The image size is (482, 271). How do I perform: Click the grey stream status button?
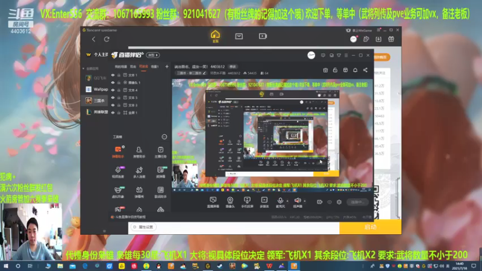(x=357, y=202)
